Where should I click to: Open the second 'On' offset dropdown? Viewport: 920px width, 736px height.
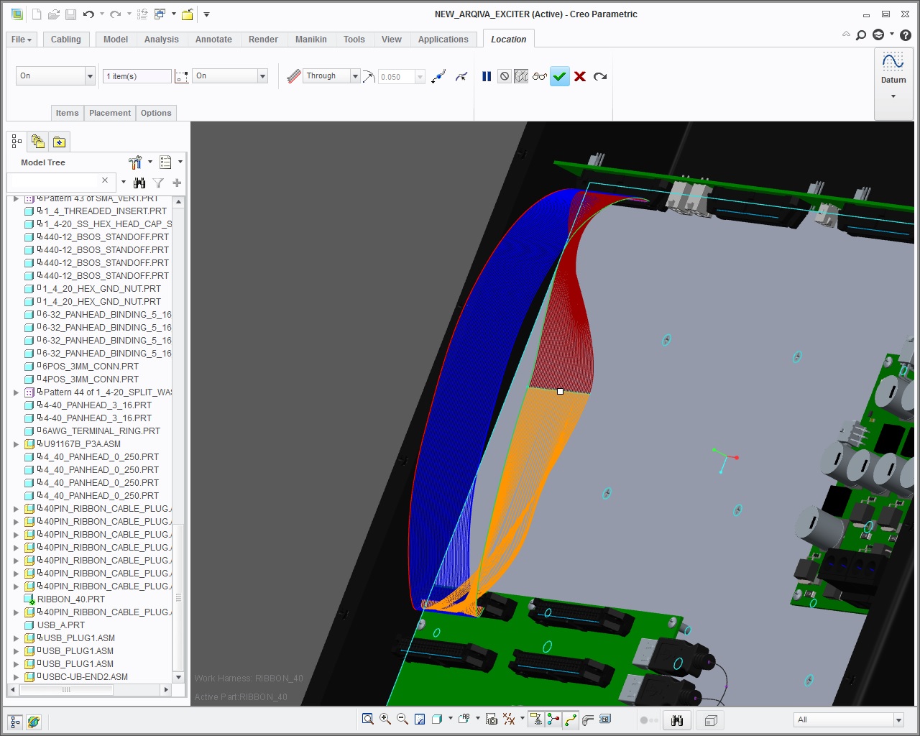click(230, 76)
